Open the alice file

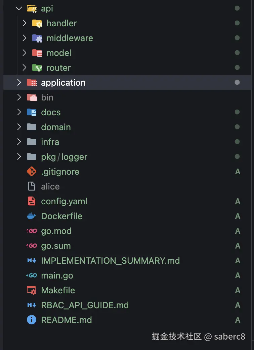(x=50, y=186)
